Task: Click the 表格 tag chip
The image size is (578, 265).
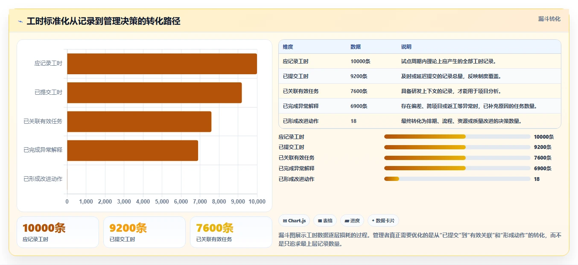Action: tap(325, 221)
